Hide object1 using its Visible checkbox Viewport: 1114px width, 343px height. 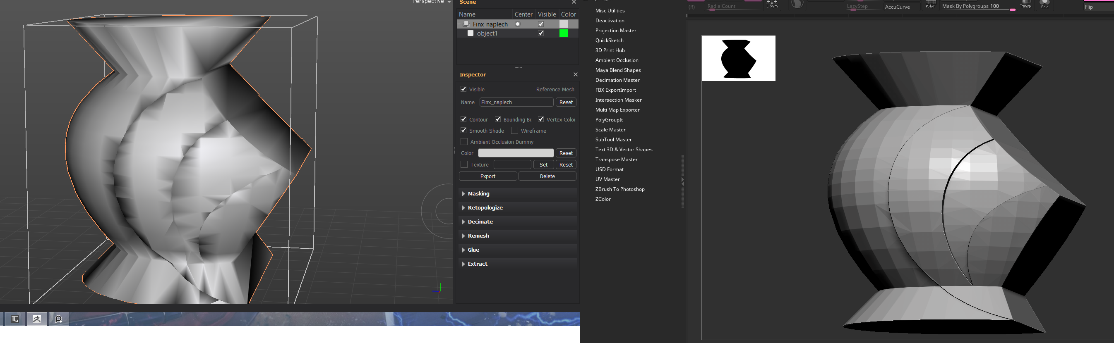(540, 33)
